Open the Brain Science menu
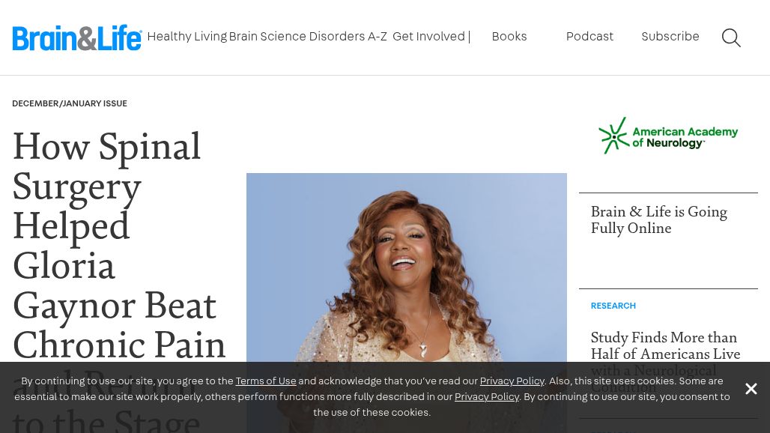 (267, 37)
